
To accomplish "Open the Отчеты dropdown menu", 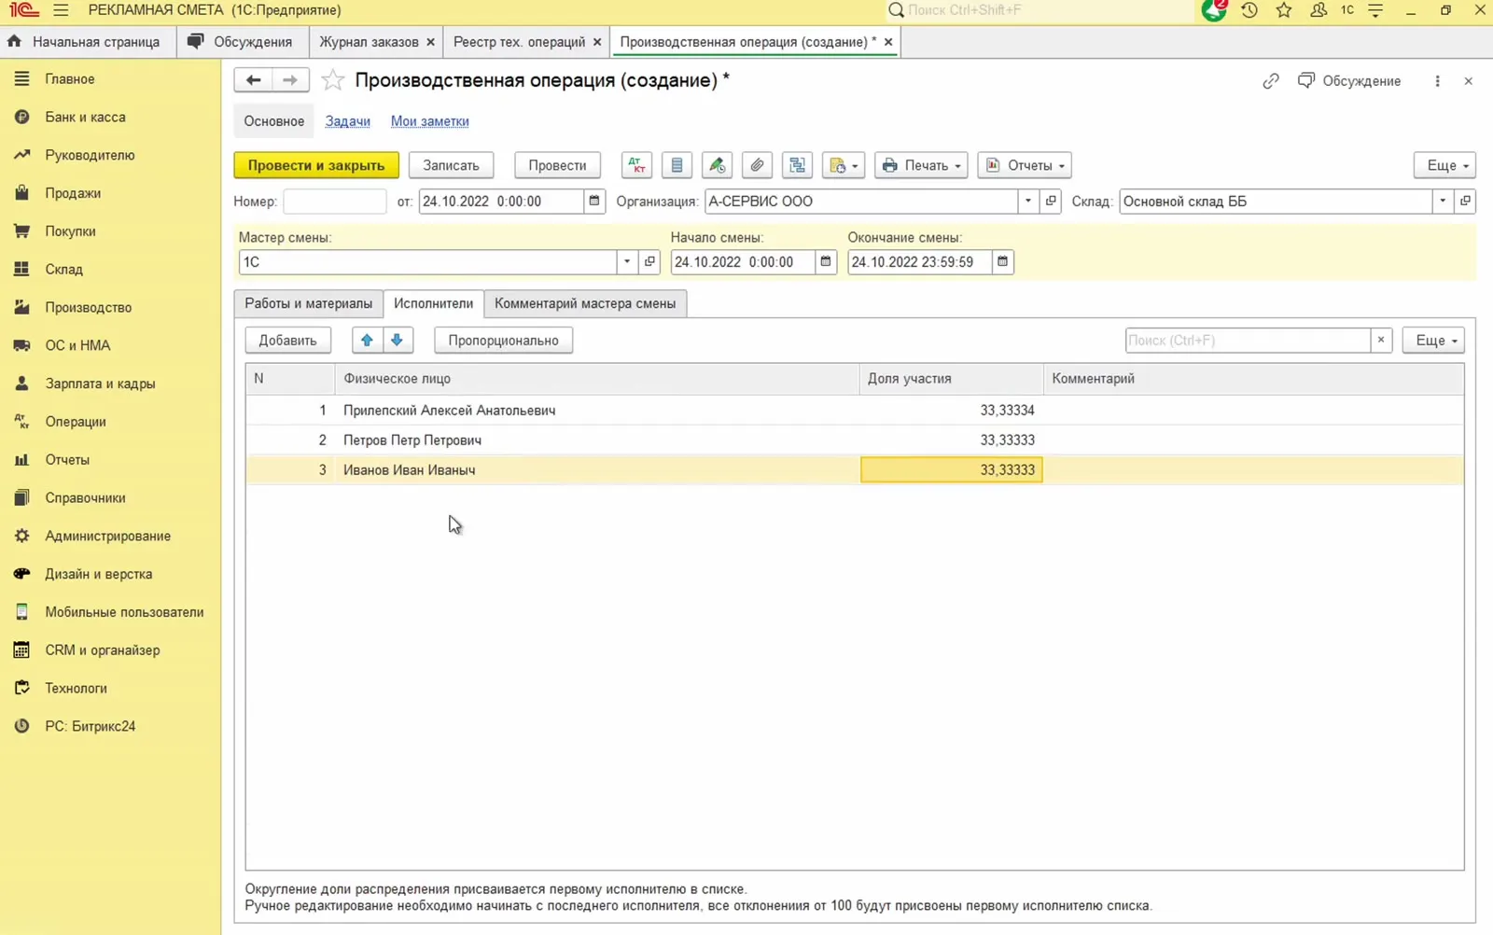I will pos(1025,165).
